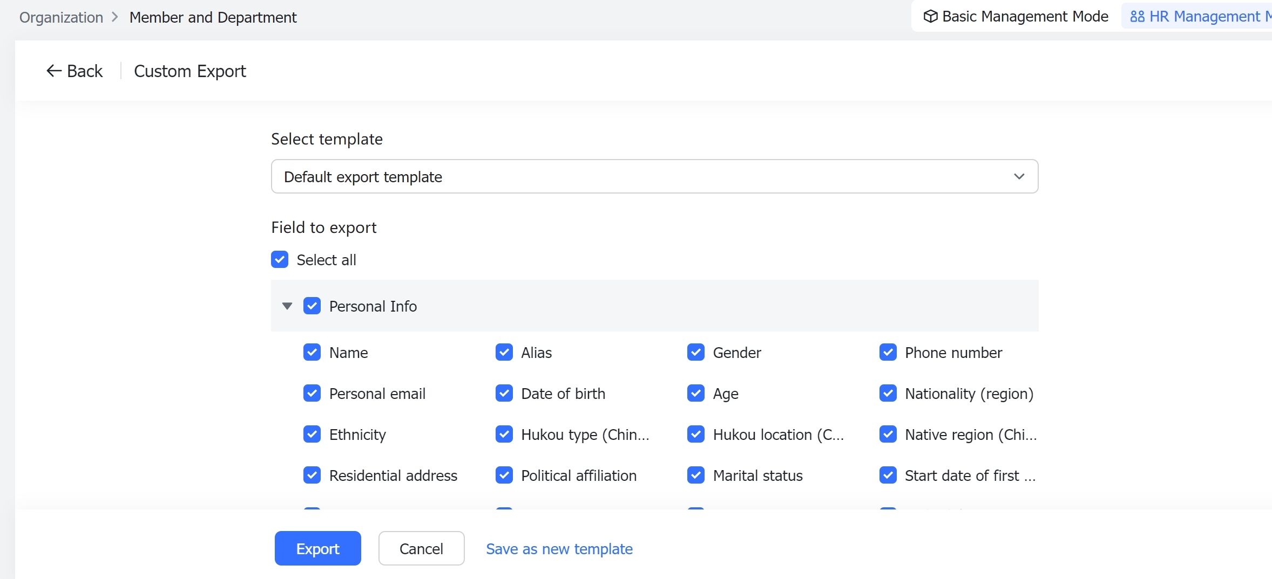The width and height of the screenshot is (1272, 579).
Task: Uncheck the Political affiliation checkbox
Action: point(504,475)
